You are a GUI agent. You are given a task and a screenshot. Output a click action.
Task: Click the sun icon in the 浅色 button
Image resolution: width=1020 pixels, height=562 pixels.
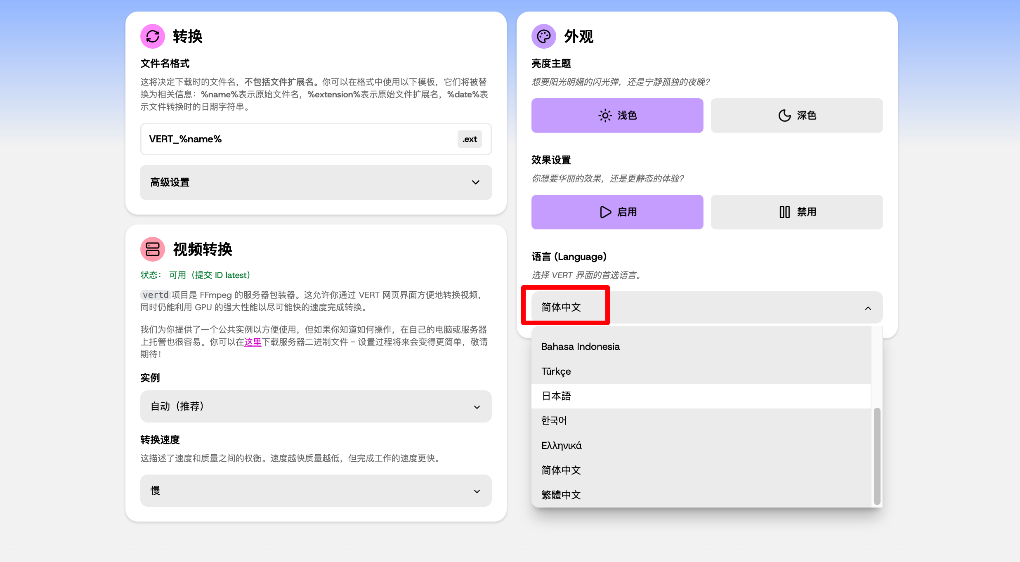click(604, 116)
